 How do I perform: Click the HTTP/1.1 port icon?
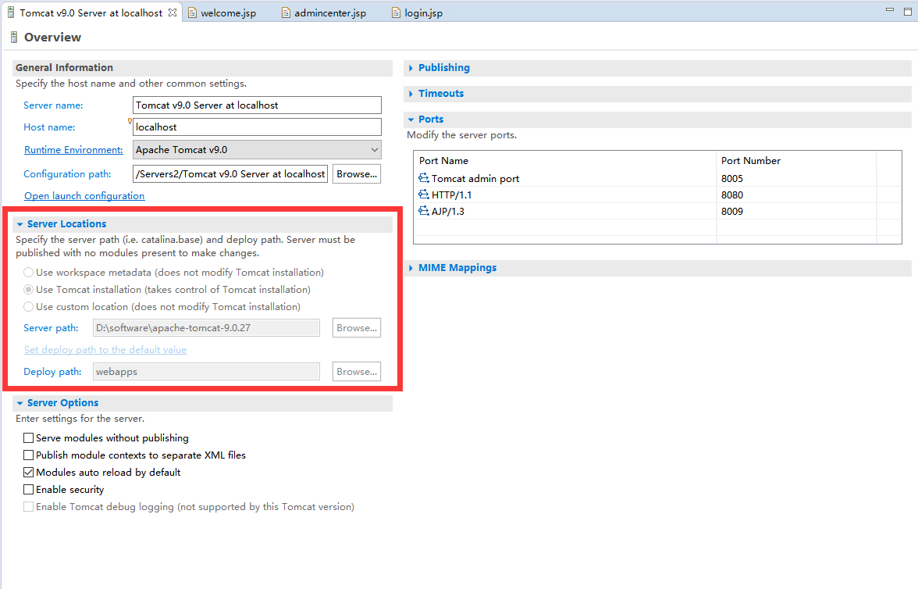pos(424,194)
